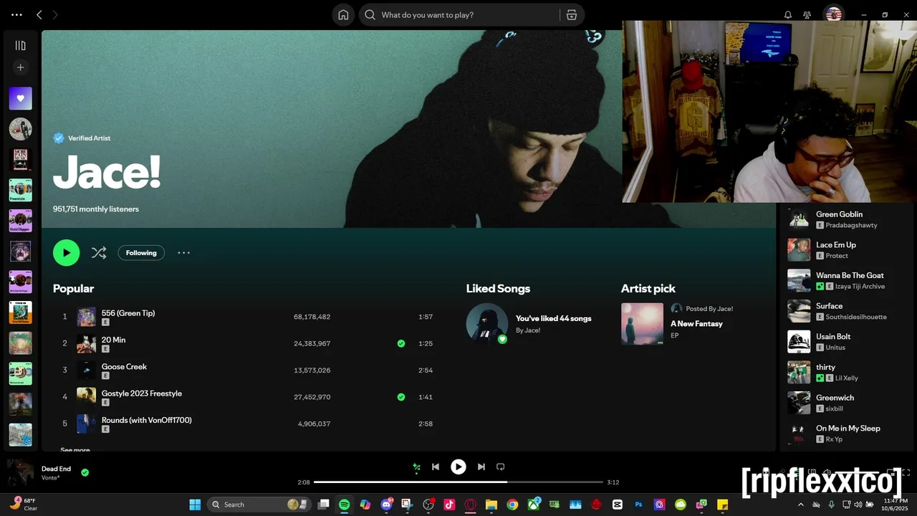Screen dimensions: 917x516
Task: Open Friend Activity panel icon
Action: [x=807, y=15]
